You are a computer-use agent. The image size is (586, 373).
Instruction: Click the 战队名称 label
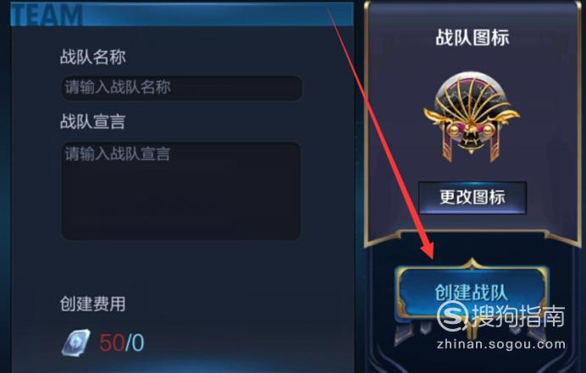click(92, 58)
